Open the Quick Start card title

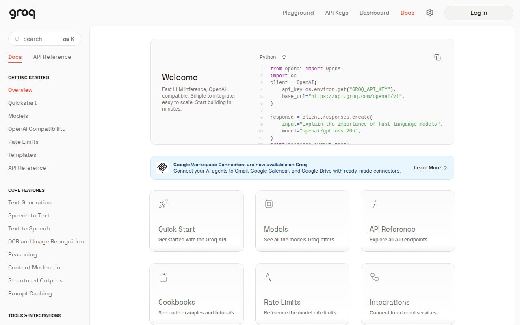177,229
